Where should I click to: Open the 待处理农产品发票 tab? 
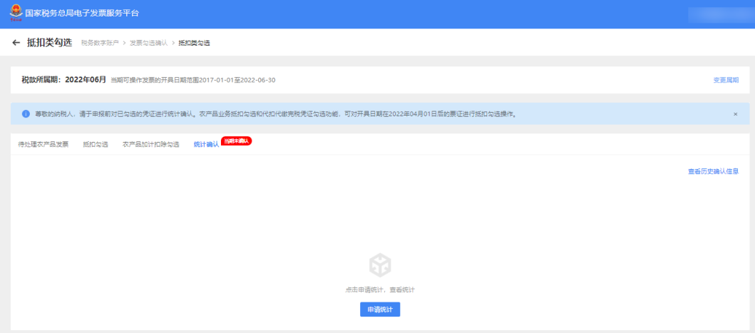click(x=43, y=145)
